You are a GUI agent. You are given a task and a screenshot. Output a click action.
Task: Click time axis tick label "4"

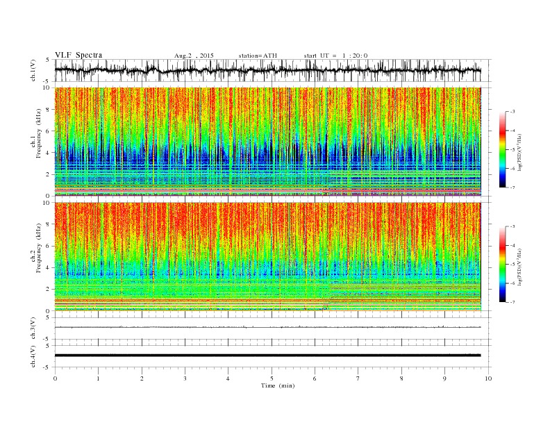coord(228,378)
